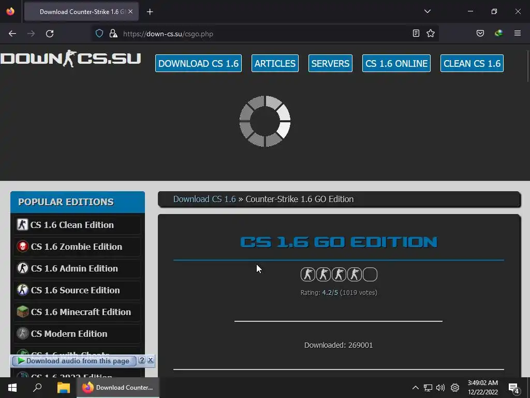Go back to the previous page
530x398 pixels.
[x=12, y=34]
